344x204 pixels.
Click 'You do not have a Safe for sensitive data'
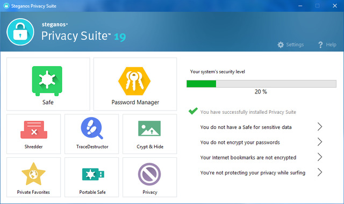click(x=246, y=127)
